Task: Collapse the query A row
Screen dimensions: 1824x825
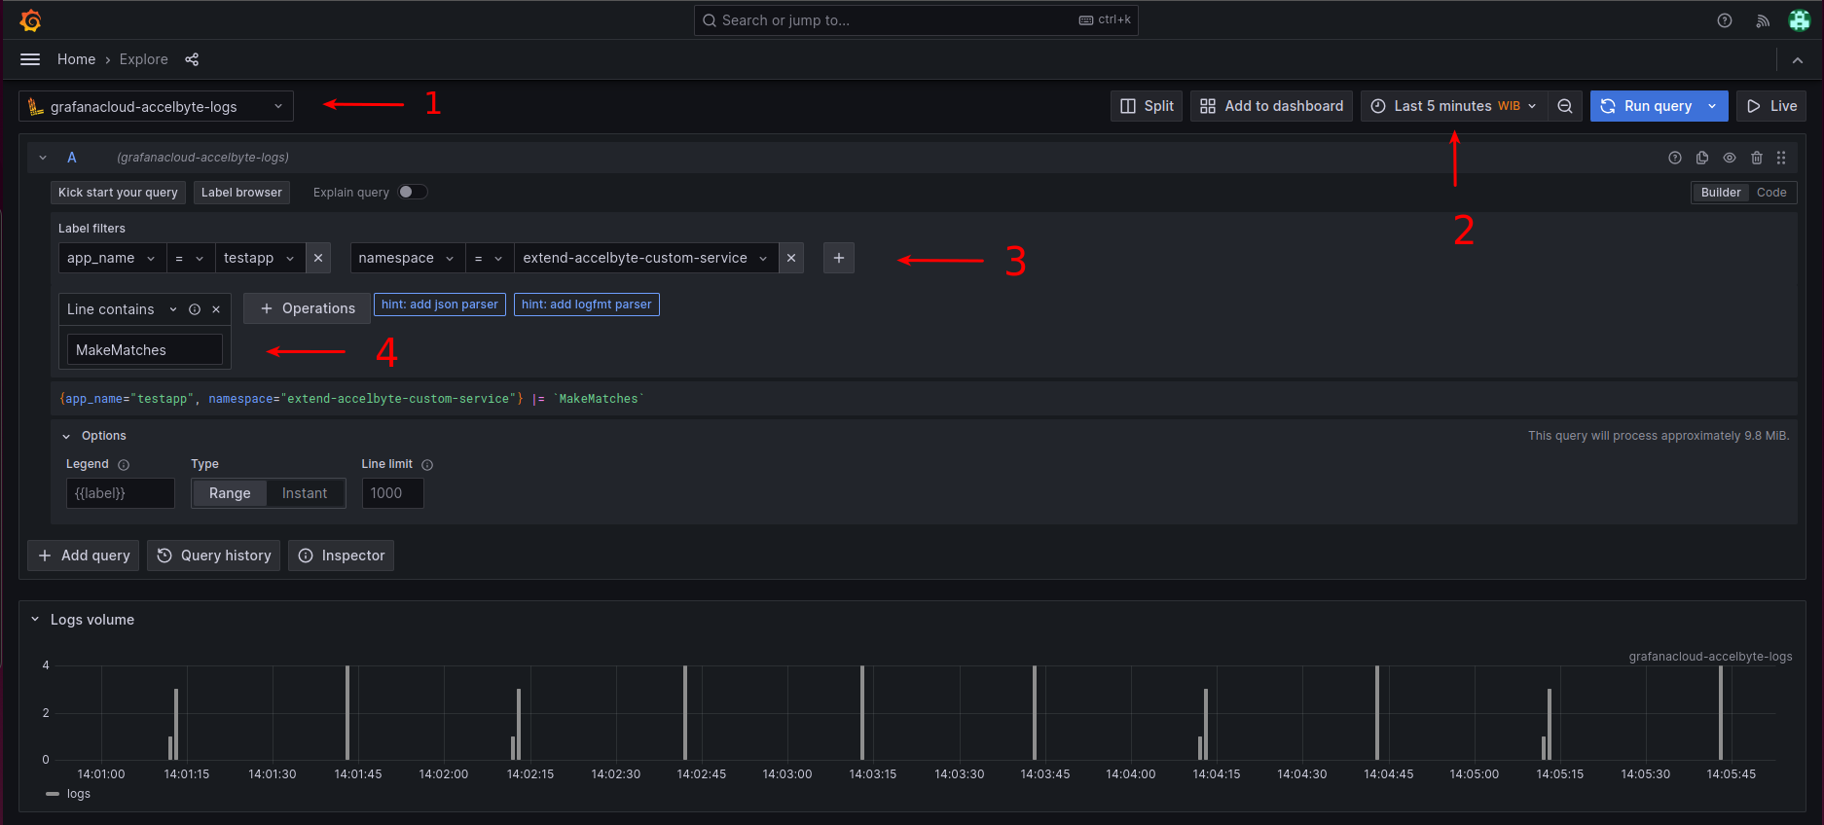Action: click(x=43, y=158)
